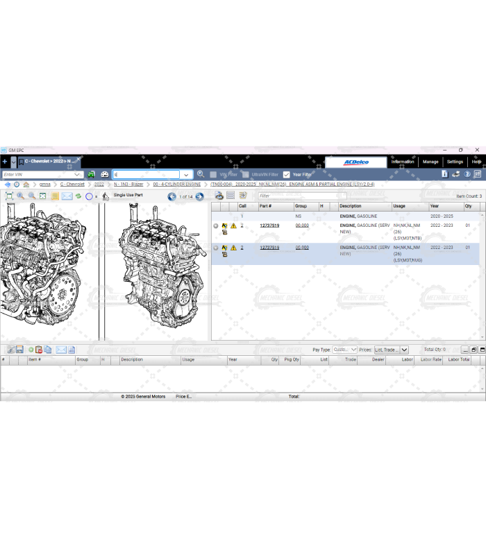Click the first 12737519 part number link
The image size is (486, 555).
click(x=269, y=225)
